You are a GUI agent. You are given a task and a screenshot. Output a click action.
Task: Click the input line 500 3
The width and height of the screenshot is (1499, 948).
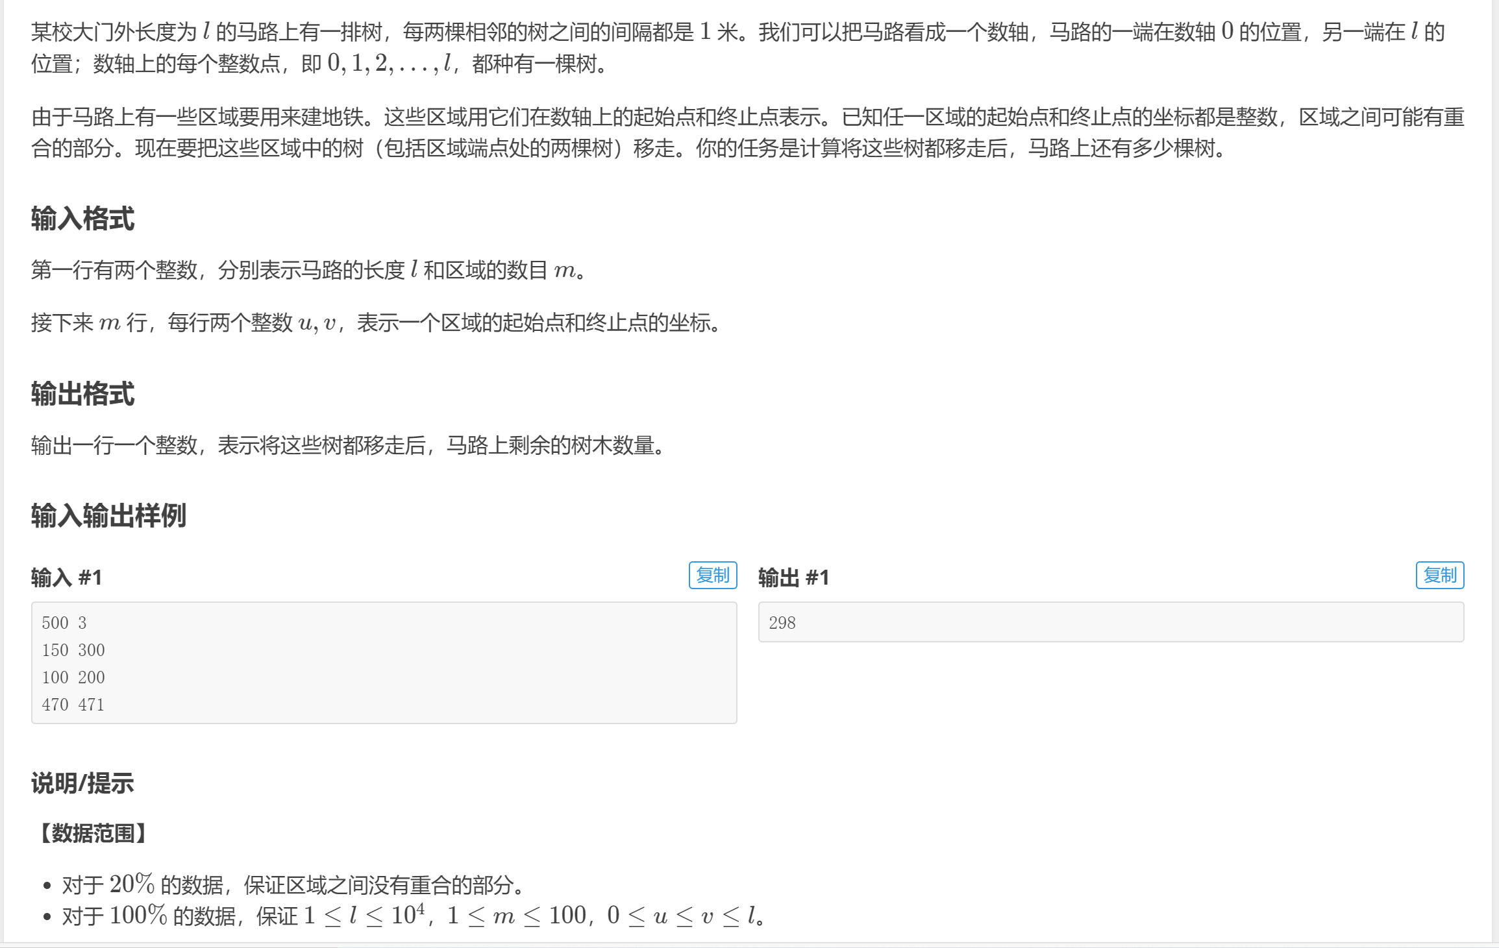coord(64,623)
